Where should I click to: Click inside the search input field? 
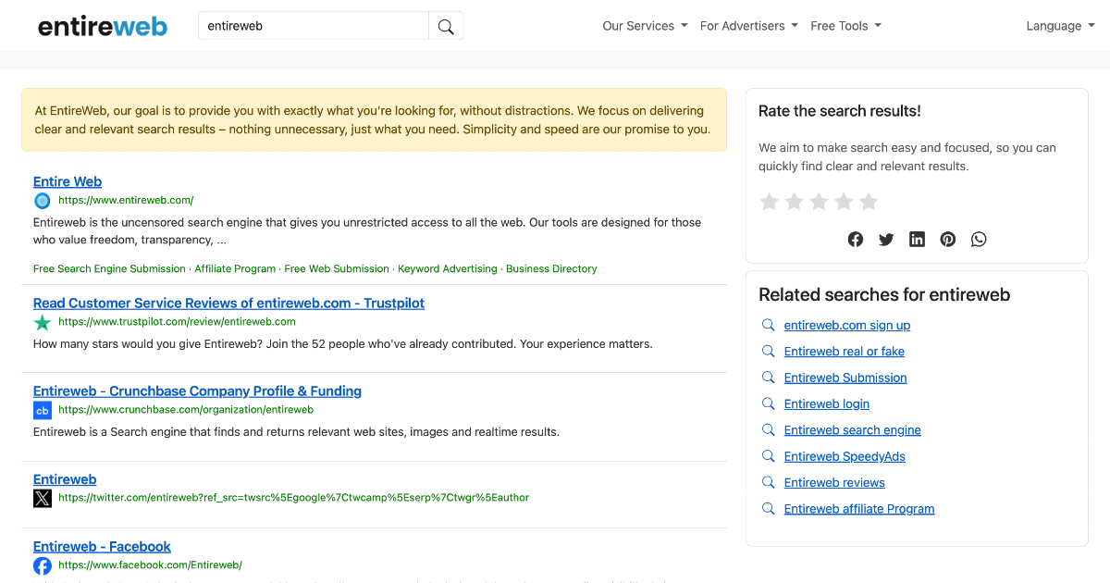point(313,25)
